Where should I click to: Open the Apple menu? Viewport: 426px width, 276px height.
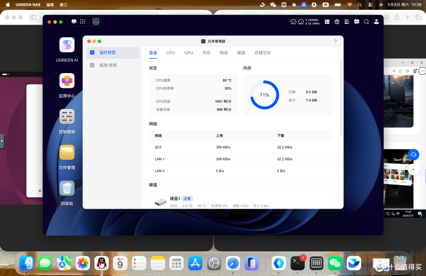pos(7,5)
